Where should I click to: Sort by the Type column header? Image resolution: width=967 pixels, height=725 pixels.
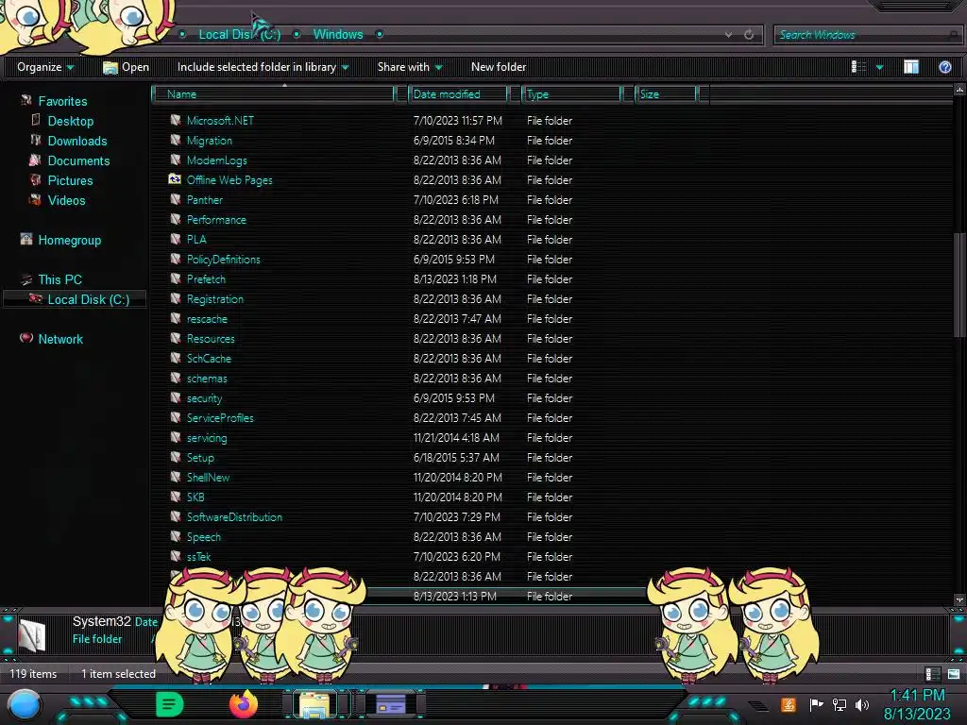[x=572, y=93]
